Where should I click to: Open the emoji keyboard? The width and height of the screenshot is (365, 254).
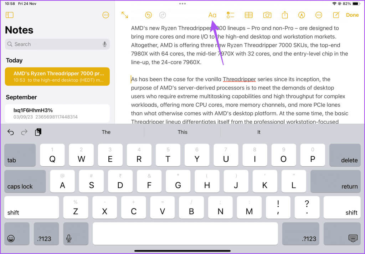[x=17, y=234]
